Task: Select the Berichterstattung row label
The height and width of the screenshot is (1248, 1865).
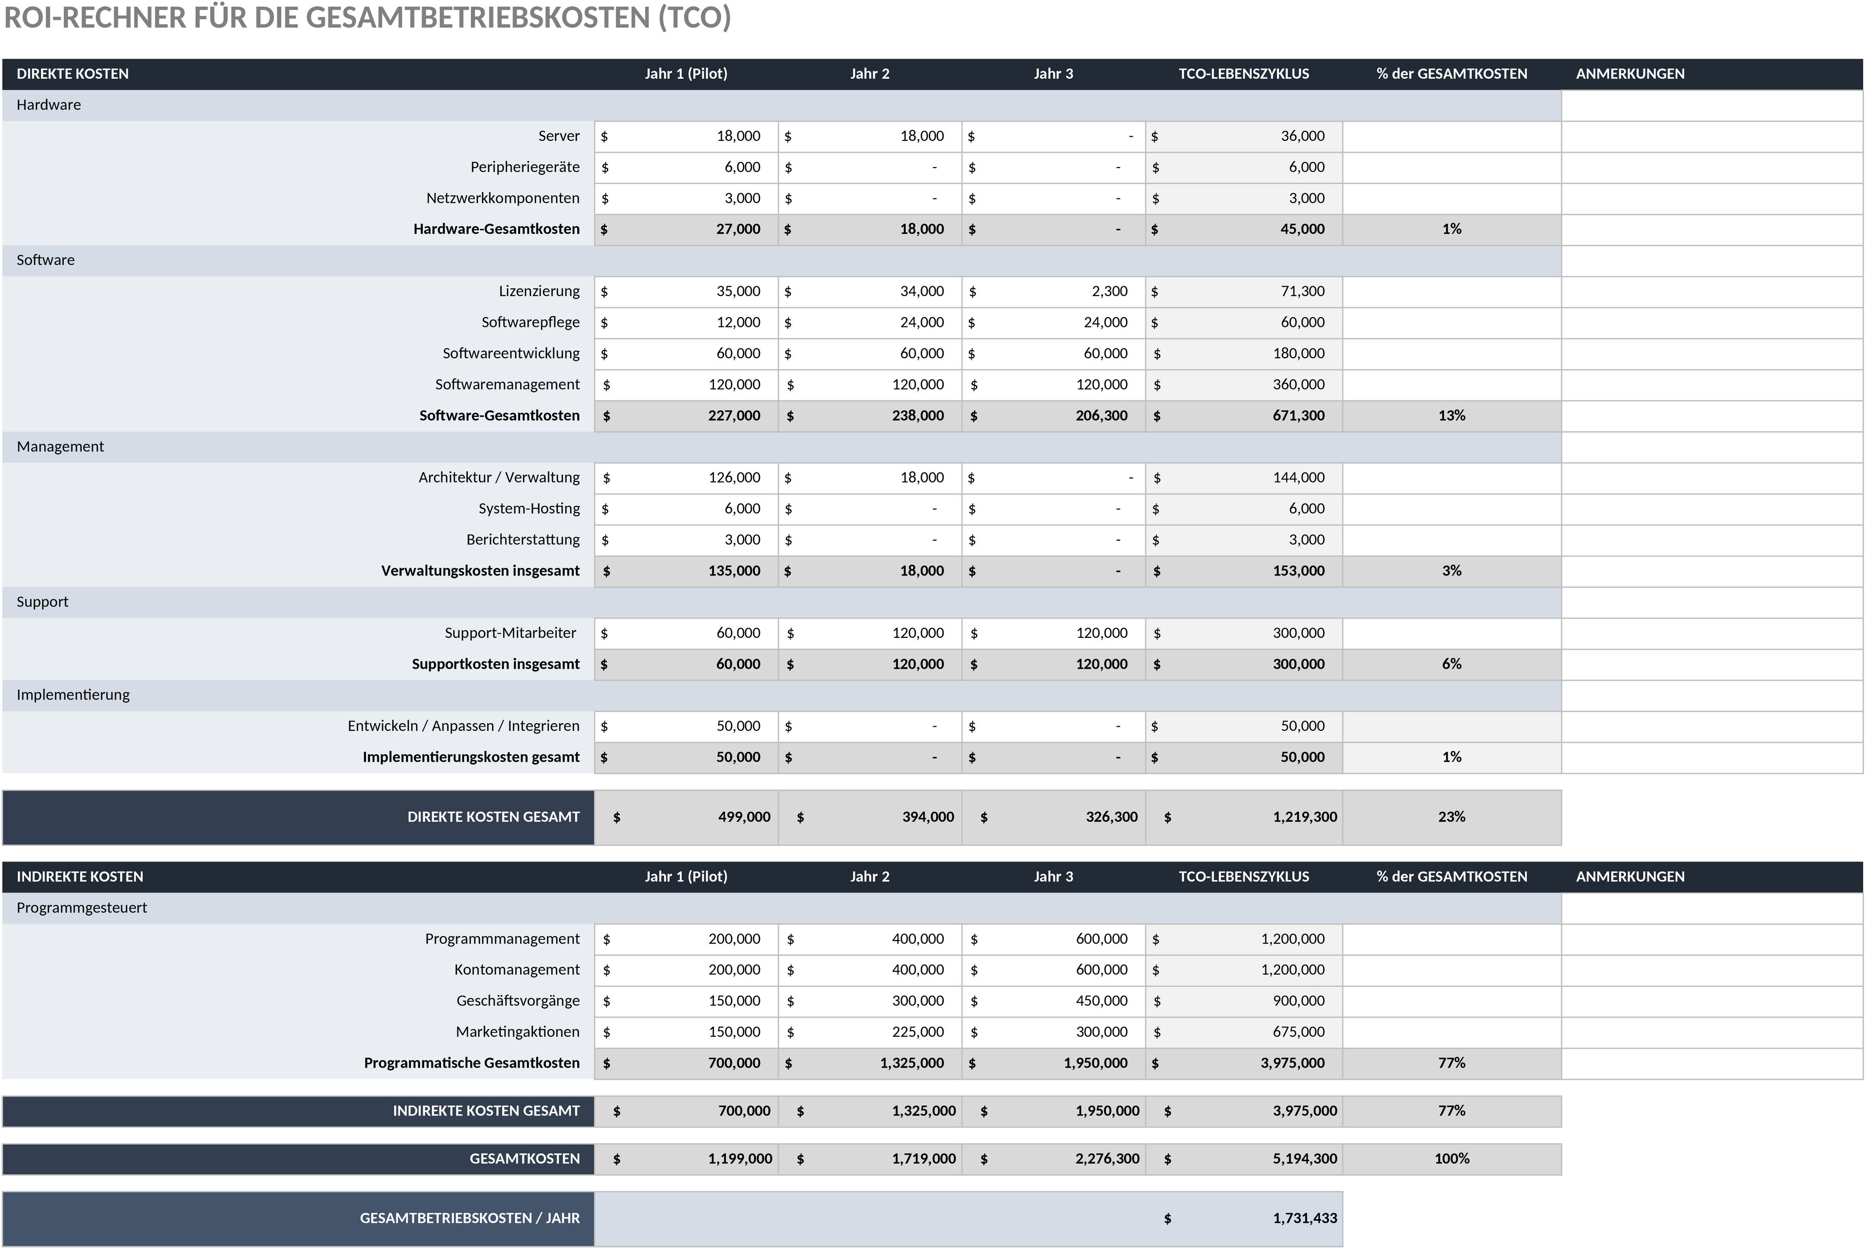Action: pyautogui.click(x=523, y=540)
